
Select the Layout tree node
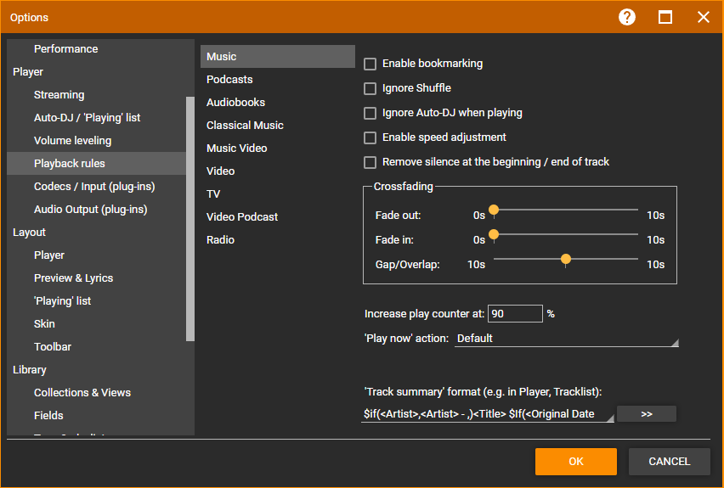point(97,232)
